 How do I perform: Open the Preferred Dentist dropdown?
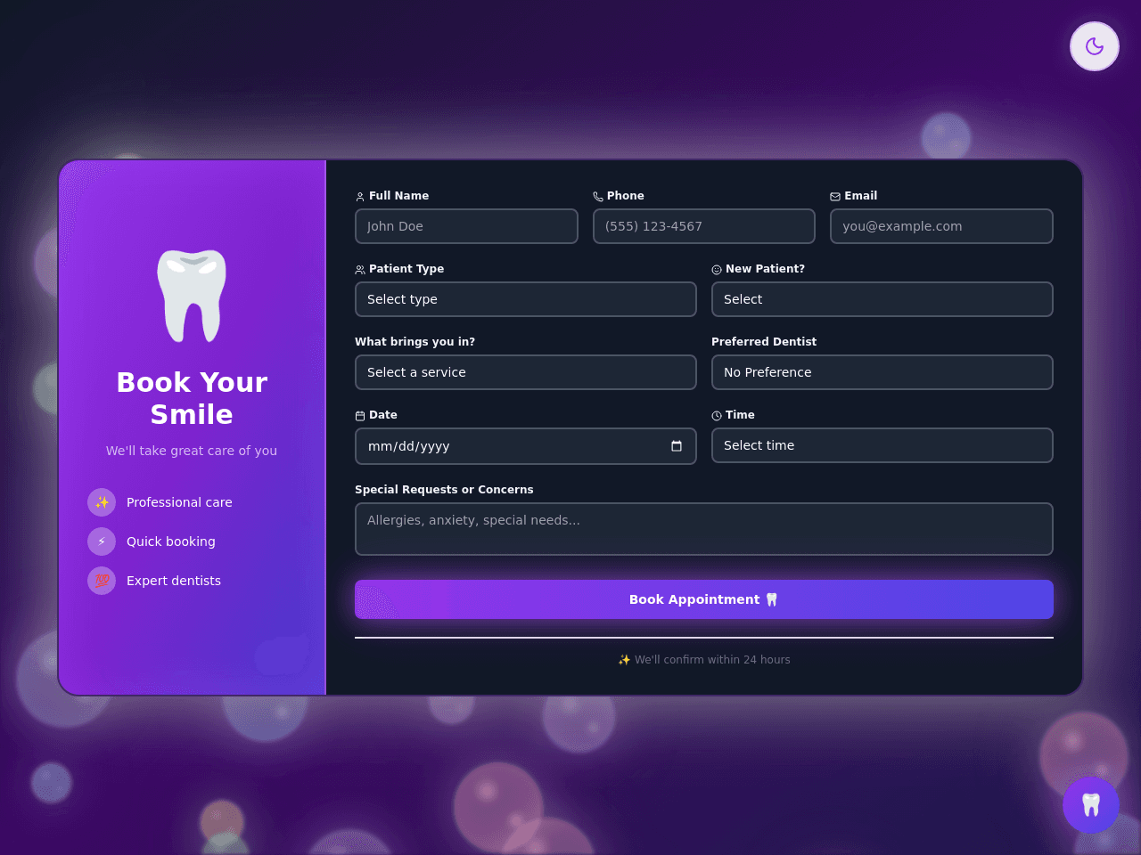tap(882, 372)
